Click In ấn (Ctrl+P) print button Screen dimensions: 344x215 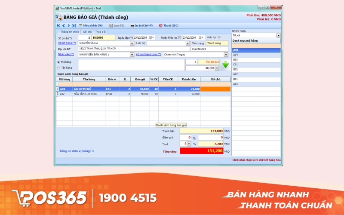142,26
